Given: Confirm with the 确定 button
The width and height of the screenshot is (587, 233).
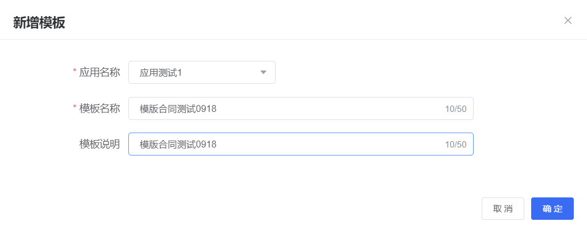Looking at the screenshot, I should (x=552, y=209).
